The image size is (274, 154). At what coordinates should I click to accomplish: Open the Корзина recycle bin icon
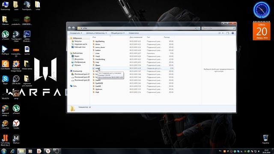(x=265, y=139)
